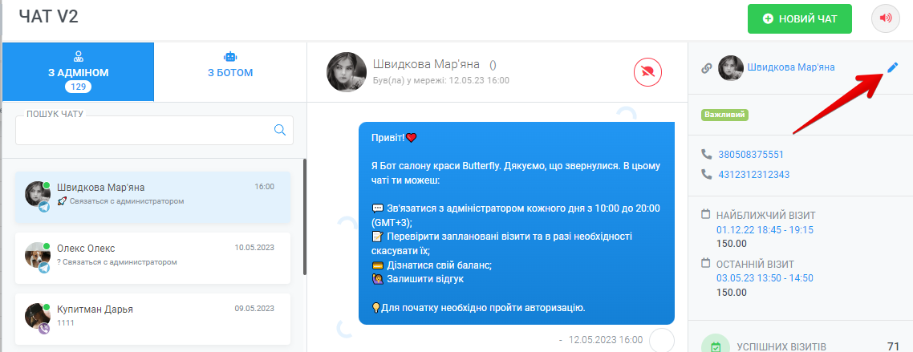
Task: Open Швидкова Мар'яна profile link in right panel
Action: point(791,67)
